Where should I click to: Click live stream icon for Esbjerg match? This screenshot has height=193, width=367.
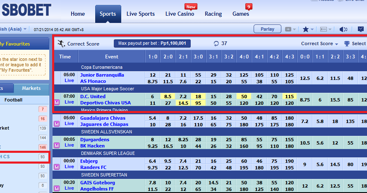57,167
